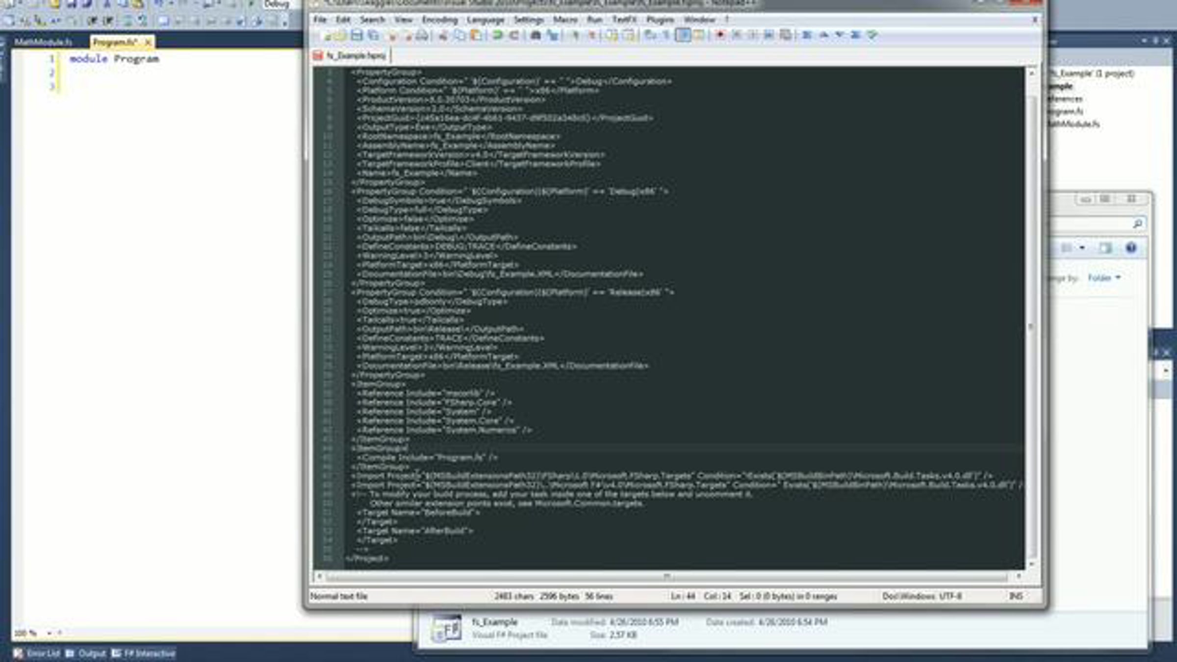
Task: Toggle the highlighted indent guide button
Action: pos(683,35)
